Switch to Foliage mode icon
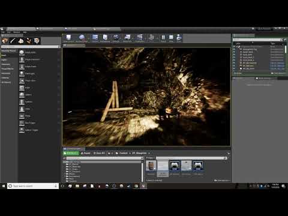Image resolution: width=288 pixels, height=216 pixels. pyautogui.click(x=29, y=41)
